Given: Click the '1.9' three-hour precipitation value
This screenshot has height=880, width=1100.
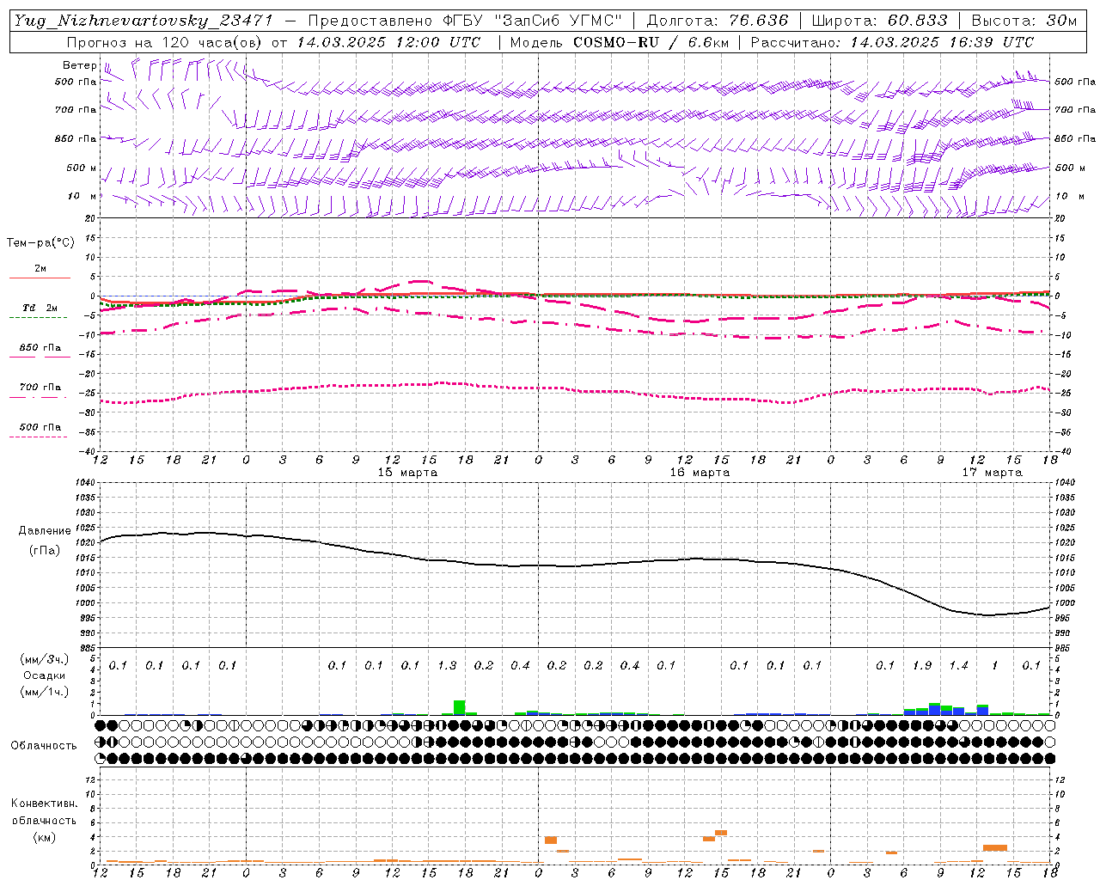Looking at the screenshot, I should (x=922, y=665).
